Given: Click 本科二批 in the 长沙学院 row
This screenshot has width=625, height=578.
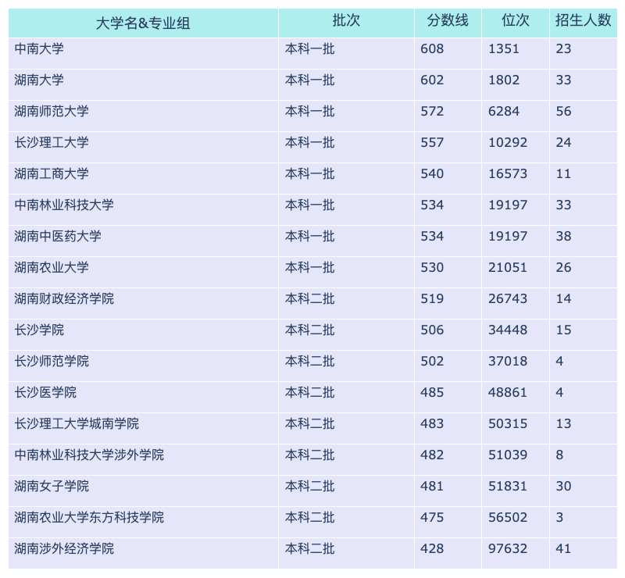Looking at the screenshot, I should (x=309, y=330).
